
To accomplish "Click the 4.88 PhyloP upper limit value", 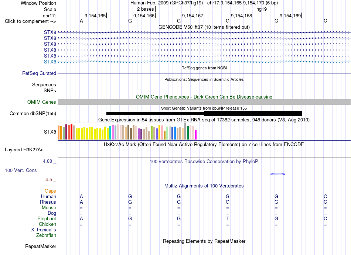I will [x=47, y=161].
